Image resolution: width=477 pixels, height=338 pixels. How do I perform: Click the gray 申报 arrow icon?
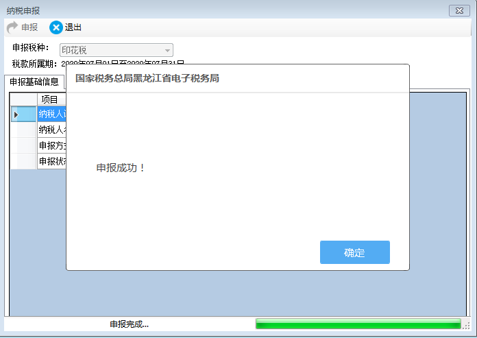point(12,27)
